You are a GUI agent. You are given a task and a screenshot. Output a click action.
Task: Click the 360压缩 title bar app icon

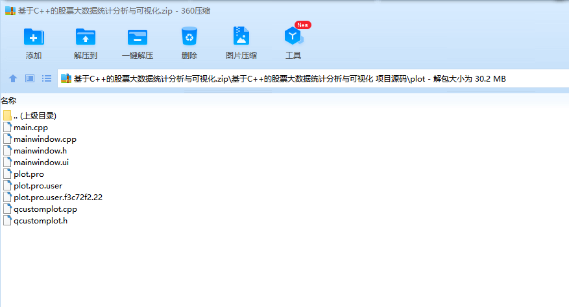coord(10,10)
